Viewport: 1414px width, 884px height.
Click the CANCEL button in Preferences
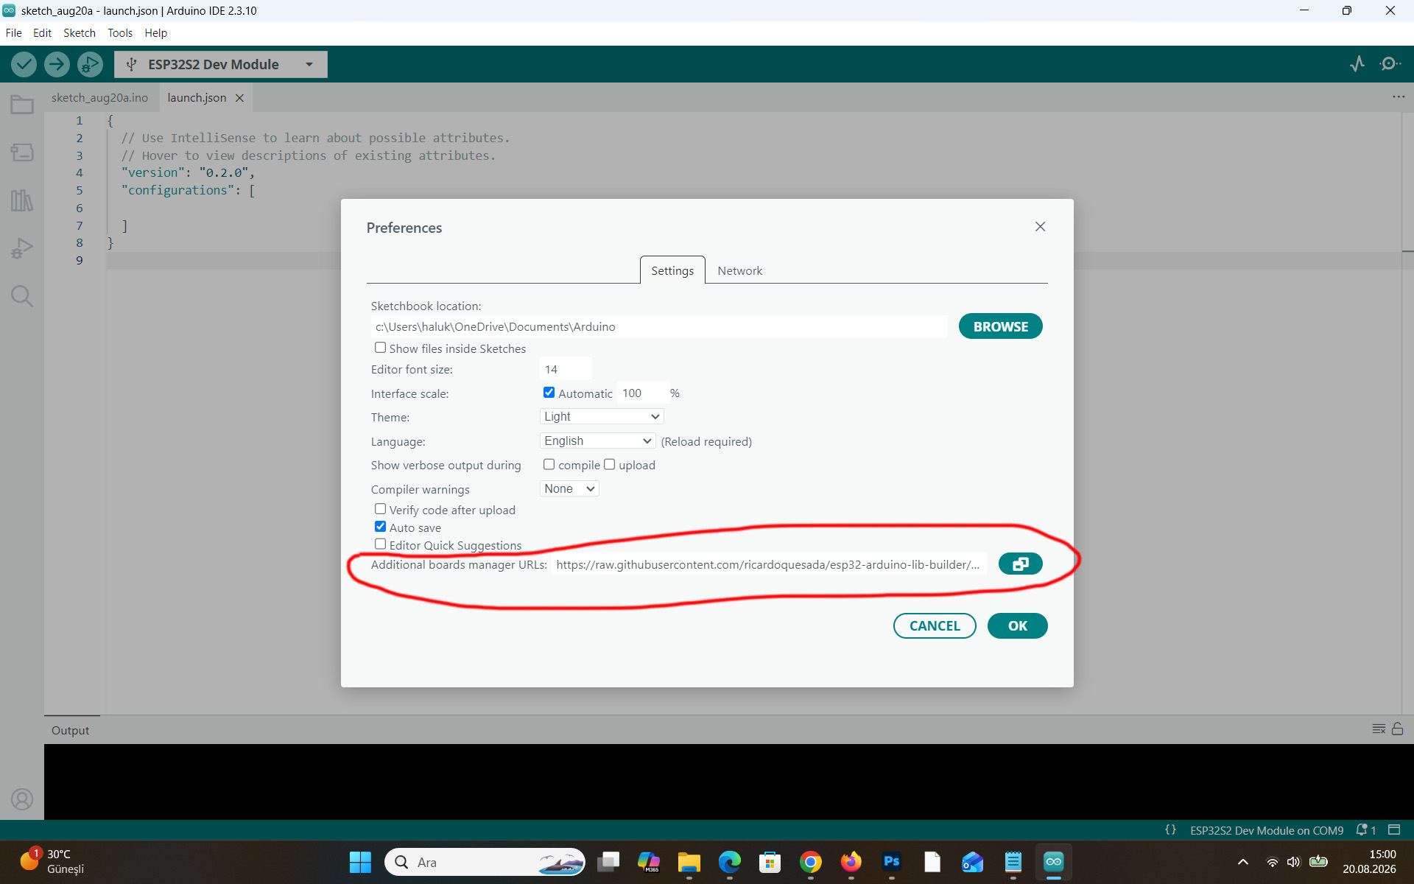(x=935, y=625)
